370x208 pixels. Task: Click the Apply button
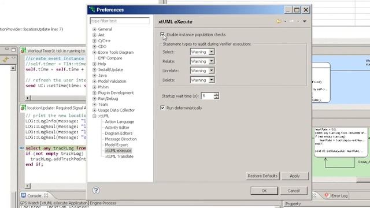click(x=295, y=176)
